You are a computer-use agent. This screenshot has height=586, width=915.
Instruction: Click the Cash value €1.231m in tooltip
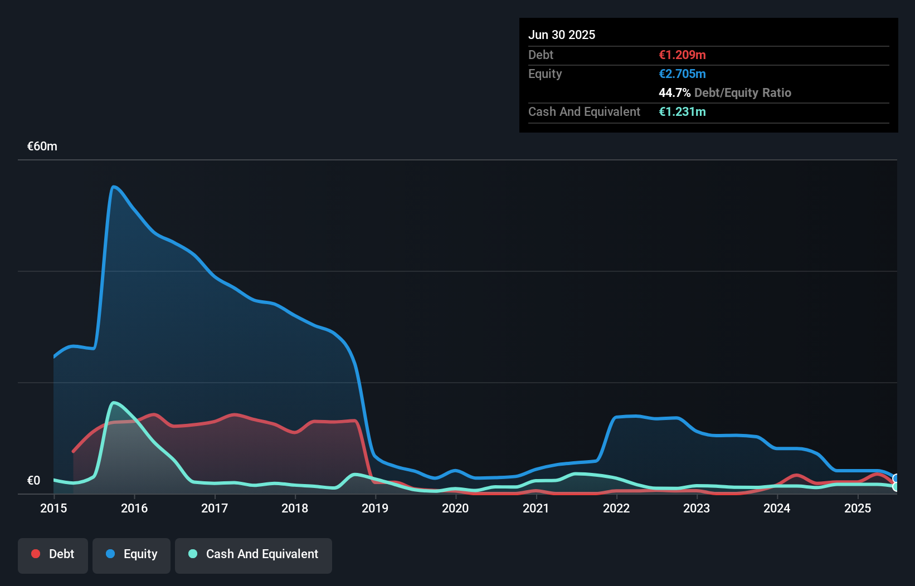[x=682, y=111]
